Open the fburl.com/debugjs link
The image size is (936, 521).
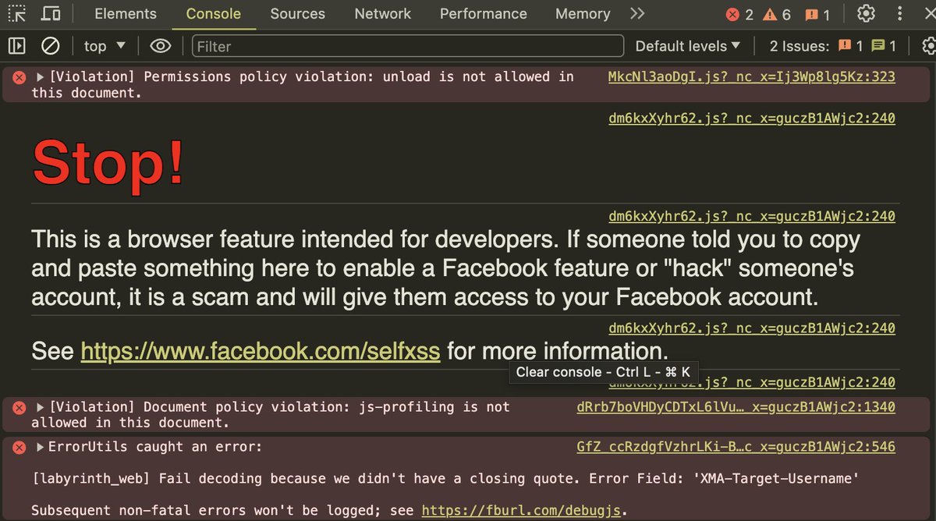[521, 510]
